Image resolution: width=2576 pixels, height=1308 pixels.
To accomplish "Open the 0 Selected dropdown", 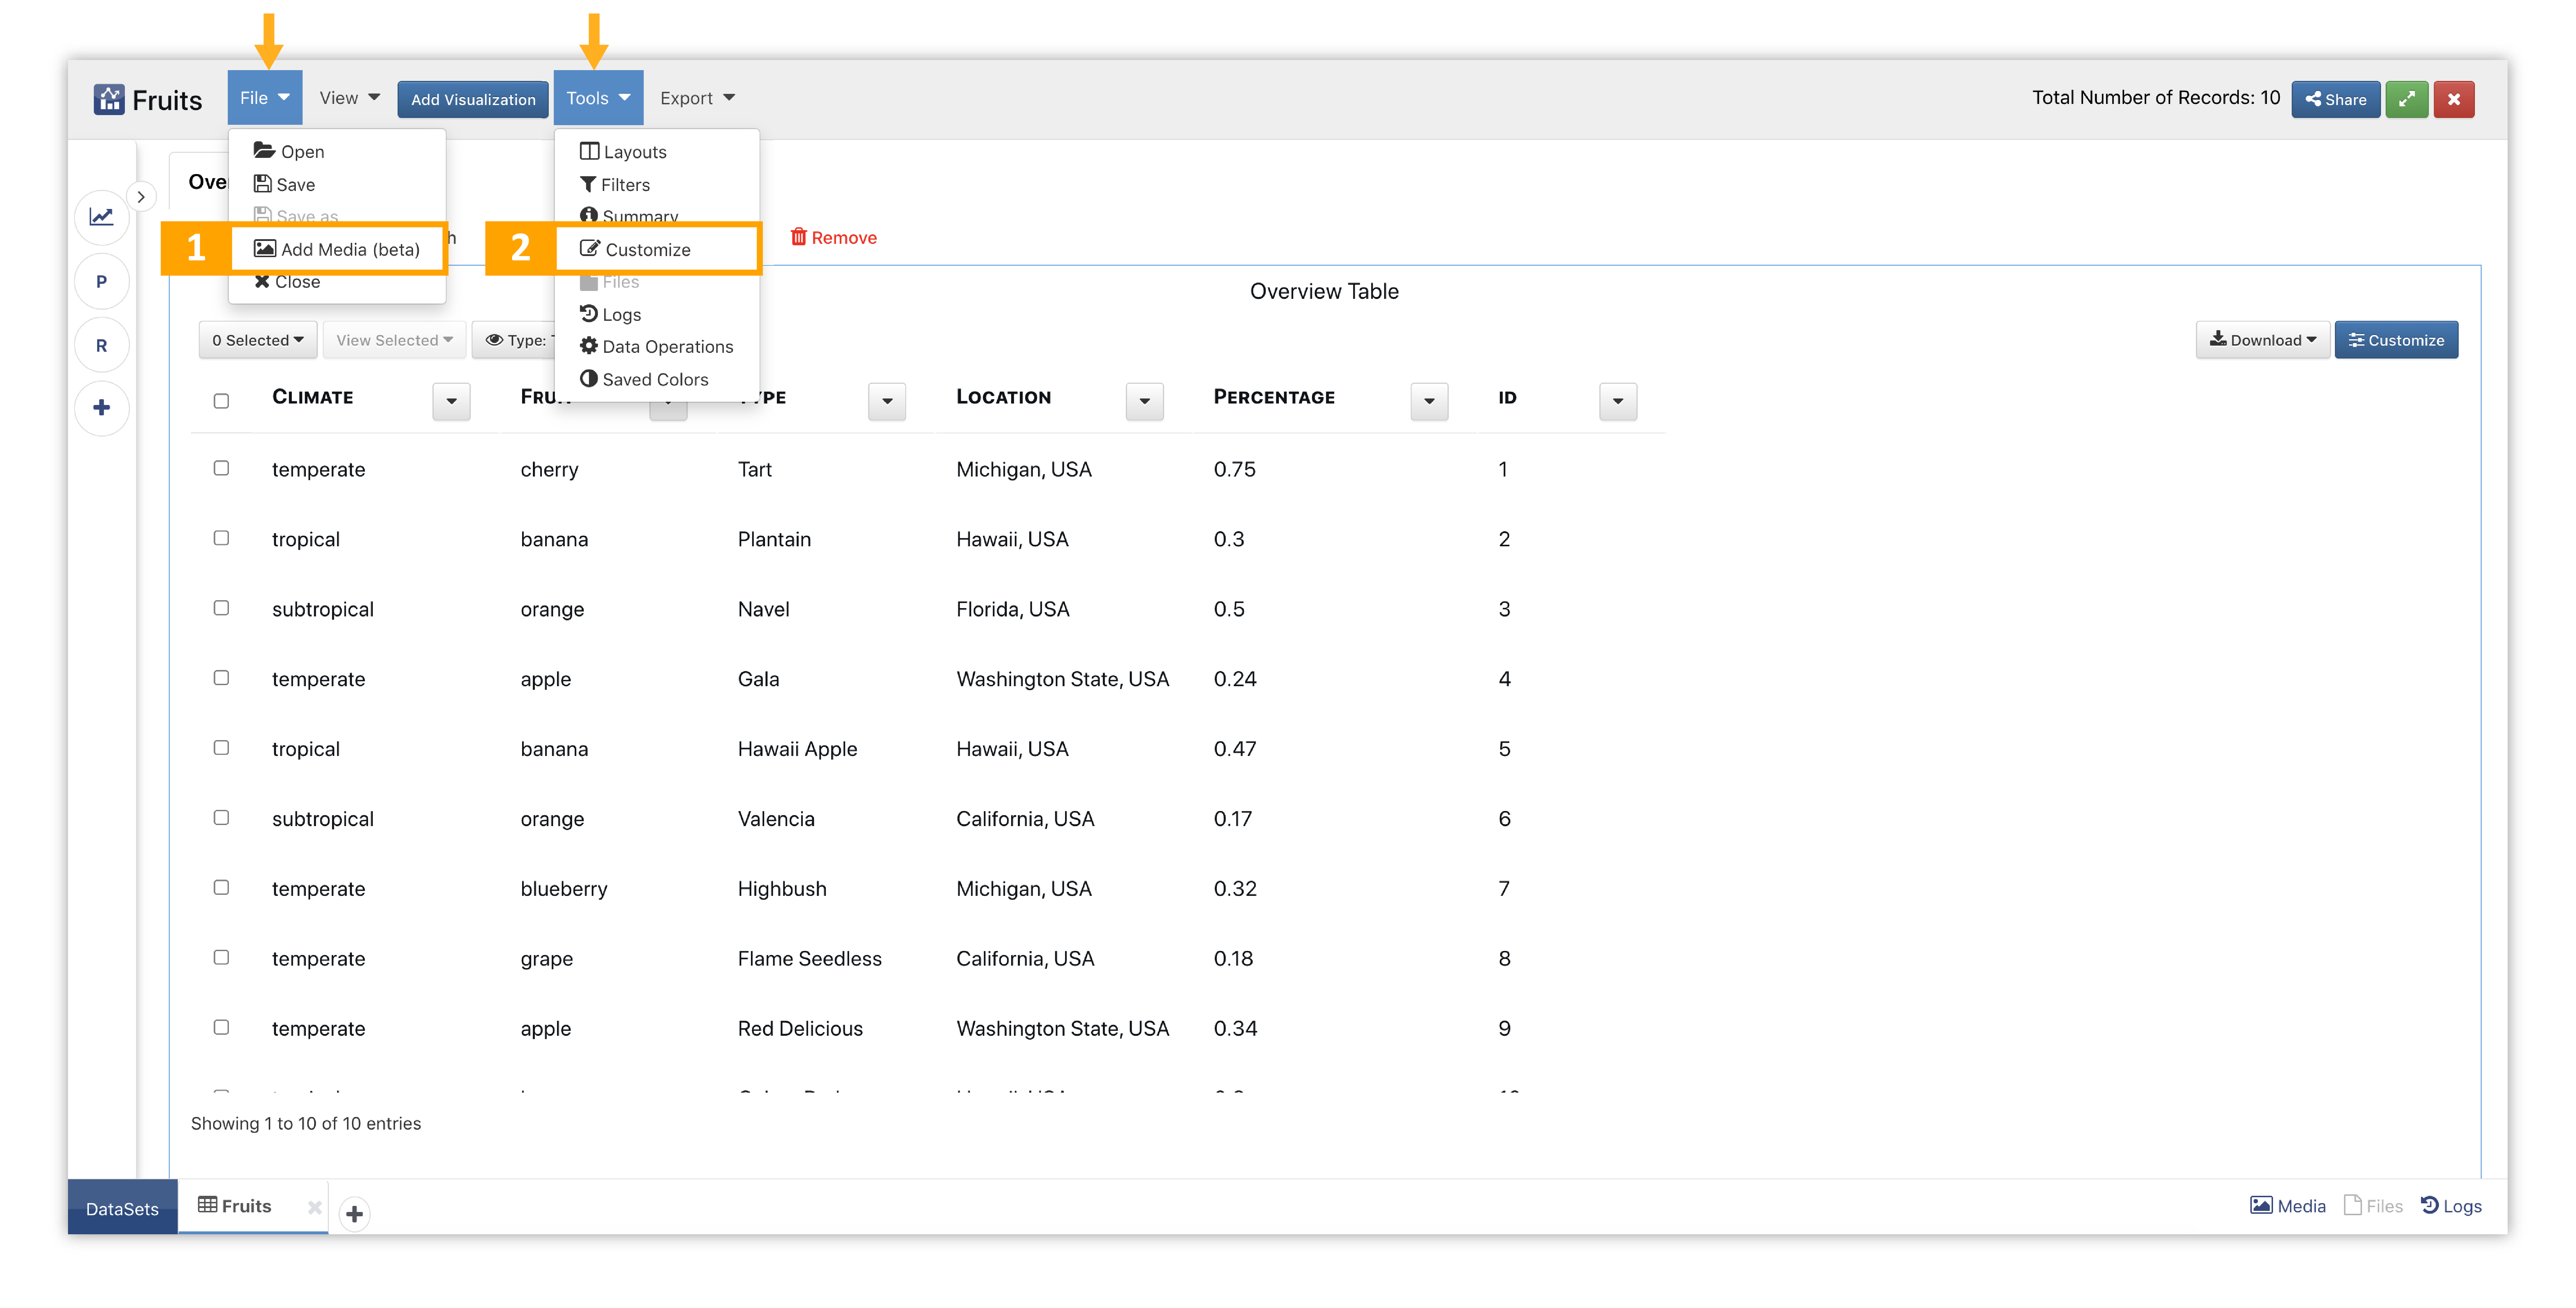I will (258, 341).
